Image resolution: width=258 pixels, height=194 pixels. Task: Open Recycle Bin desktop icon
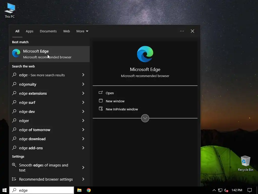(245, 163)
